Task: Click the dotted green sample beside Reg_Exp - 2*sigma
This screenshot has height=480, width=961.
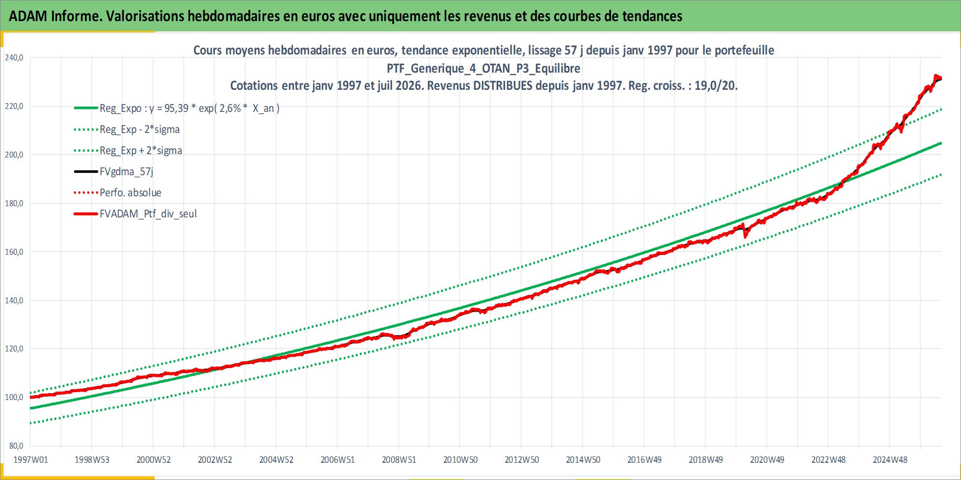Action: tap(86, 130)
